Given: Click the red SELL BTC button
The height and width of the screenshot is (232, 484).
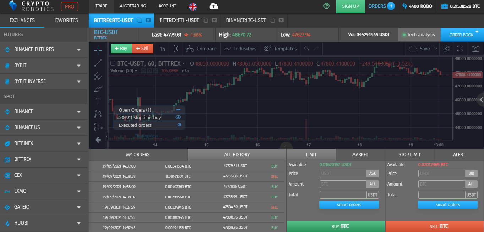Looking at the screenshot, I should pos(435,226).
